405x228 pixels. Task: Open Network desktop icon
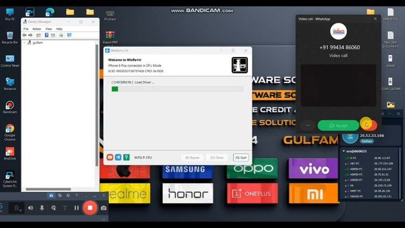coord(10,84)
